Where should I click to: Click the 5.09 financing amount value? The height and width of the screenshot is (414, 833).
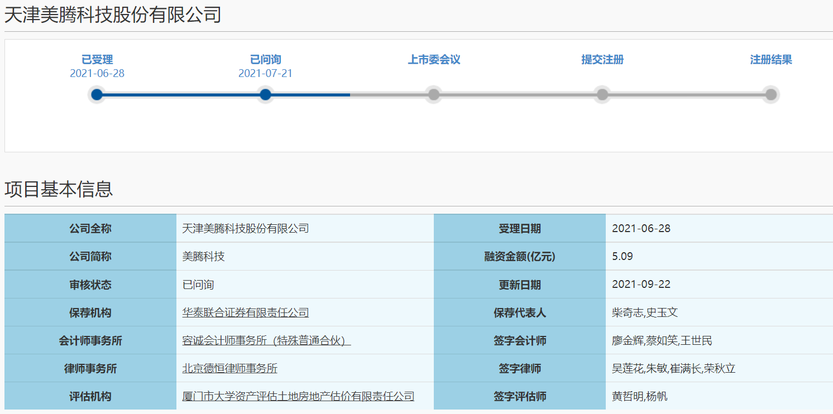pyautogui.click(x=623, y=257)
